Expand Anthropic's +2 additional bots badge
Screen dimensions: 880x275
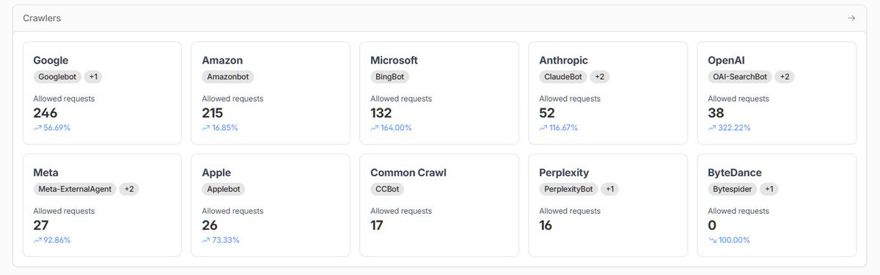[x=599, y=76]
